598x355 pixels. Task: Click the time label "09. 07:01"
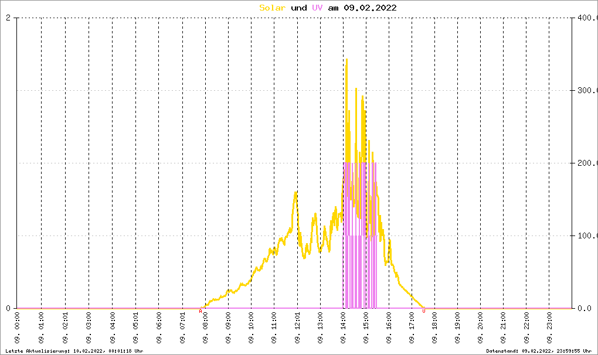183,328
